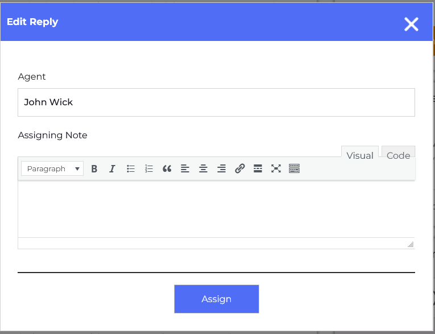Screen dimensions: 435x334
Task: Enter fullscreen editor mode
Action: [276, 168]
